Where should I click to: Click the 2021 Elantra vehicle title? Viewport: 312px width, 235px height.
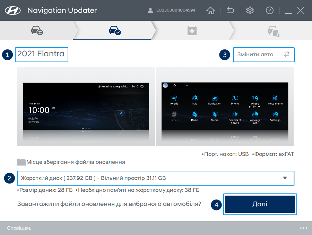[41, 54]
